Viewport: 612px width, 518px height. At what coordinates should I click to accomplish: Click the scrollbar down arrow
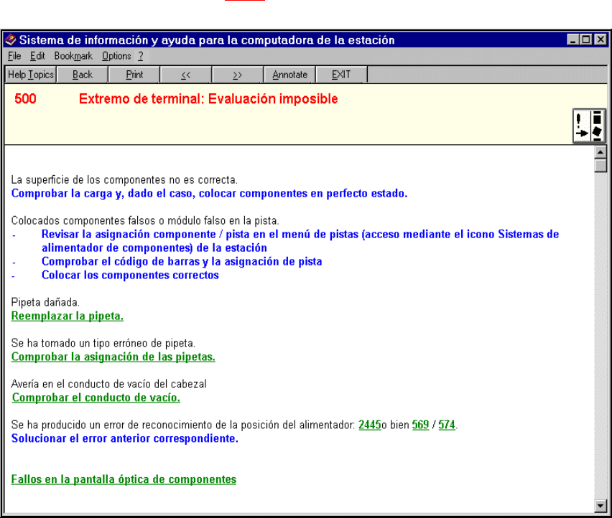coord(601,506)
